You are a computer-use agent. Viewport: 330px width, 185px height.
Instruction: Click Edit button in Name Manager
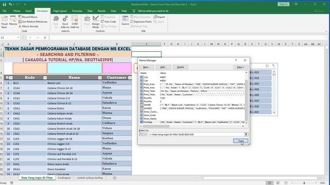click(x=163, y=67)
